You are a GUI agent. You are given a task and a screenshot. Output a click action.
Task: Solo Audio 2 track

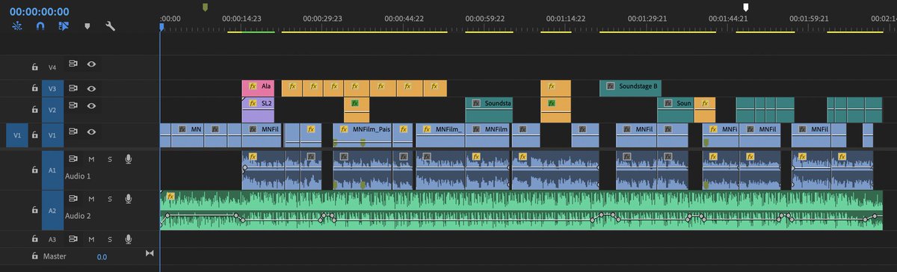(x=109, y=199)
